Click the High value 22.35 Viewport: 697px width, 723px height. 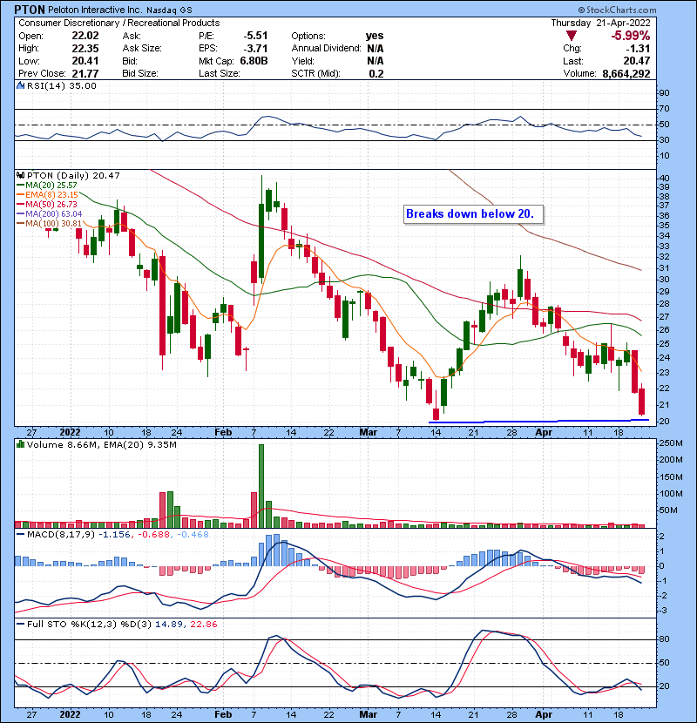85,49
